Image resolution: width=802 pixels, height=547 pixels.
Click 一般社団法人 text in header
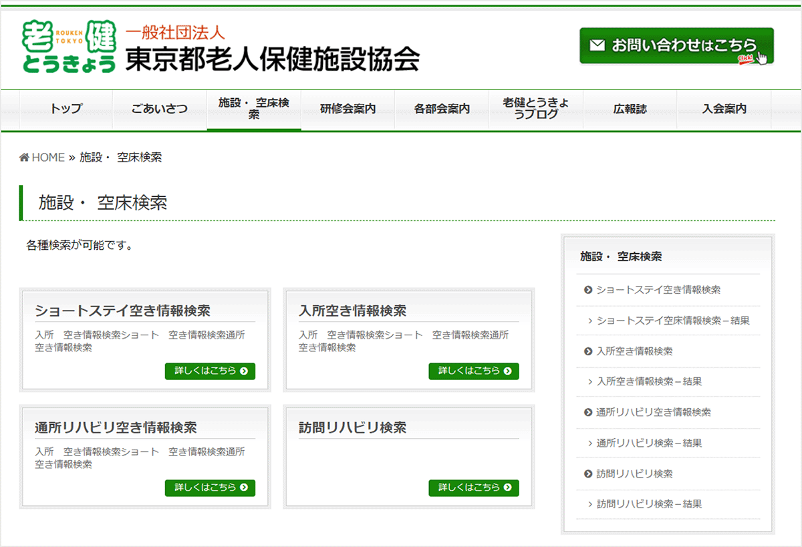point(176,32)
